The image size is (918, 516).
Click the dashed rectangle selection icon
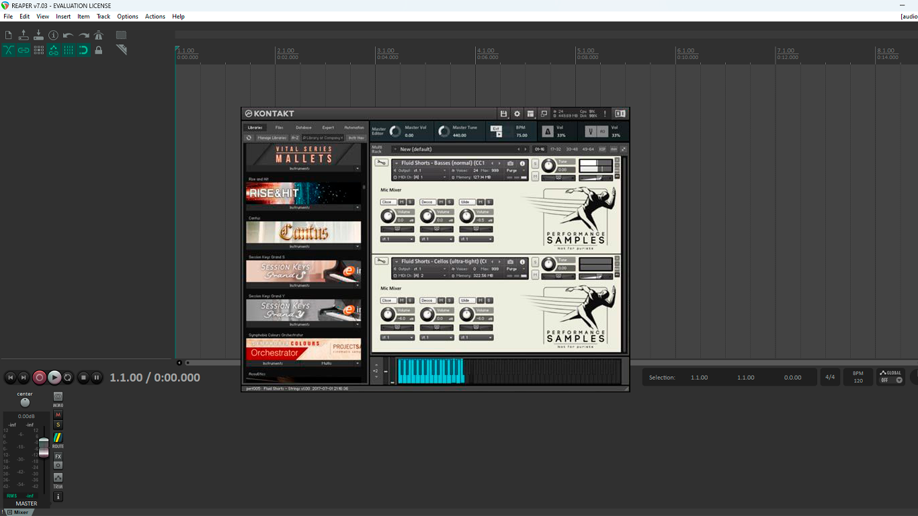pos(121,35)
